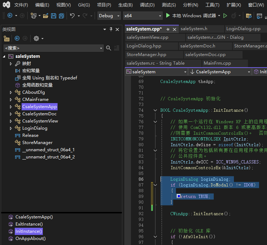Collapse the InitInstance code fold at line 74

point(155,110)
